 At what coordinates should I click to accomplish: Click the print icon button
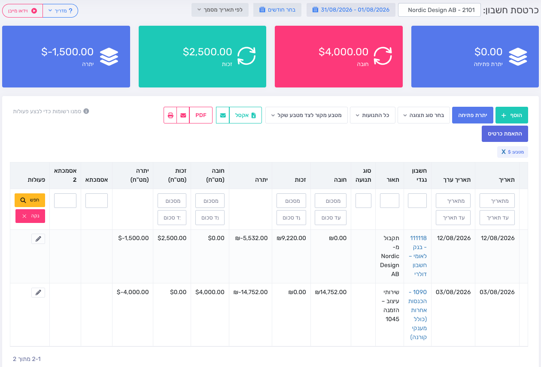170,115
